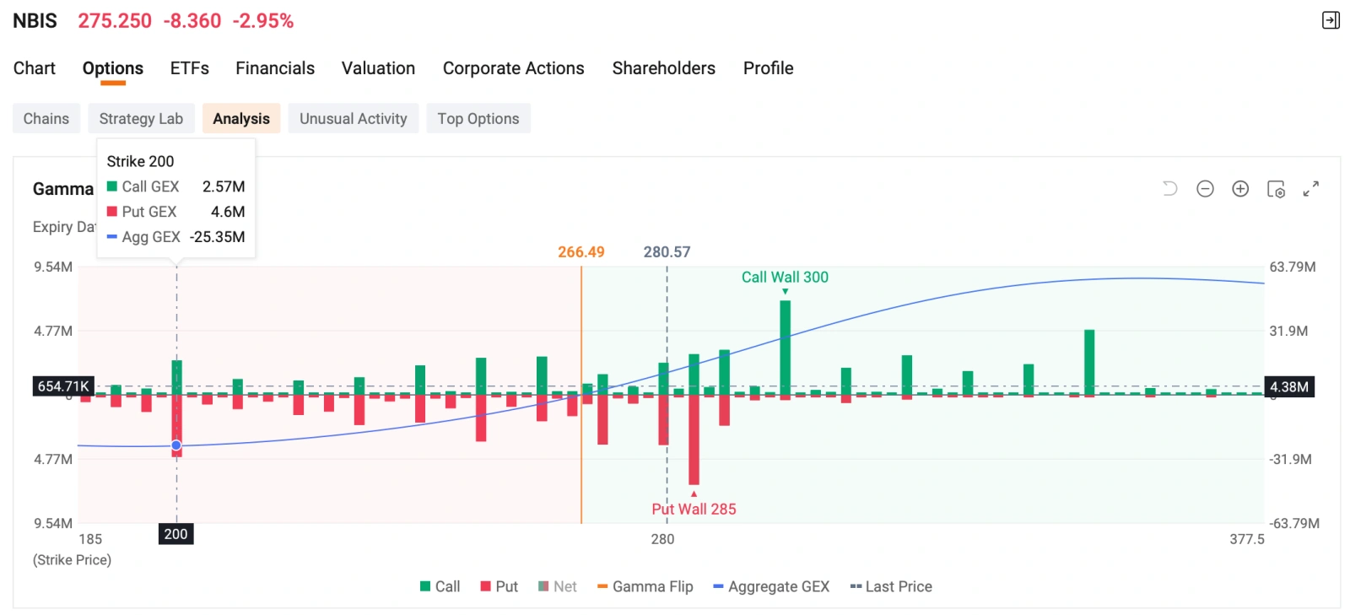Switch to the Chart tab
Viewport: 1350px width, 615px height.
pyautogui.click(x=35, y=68)
